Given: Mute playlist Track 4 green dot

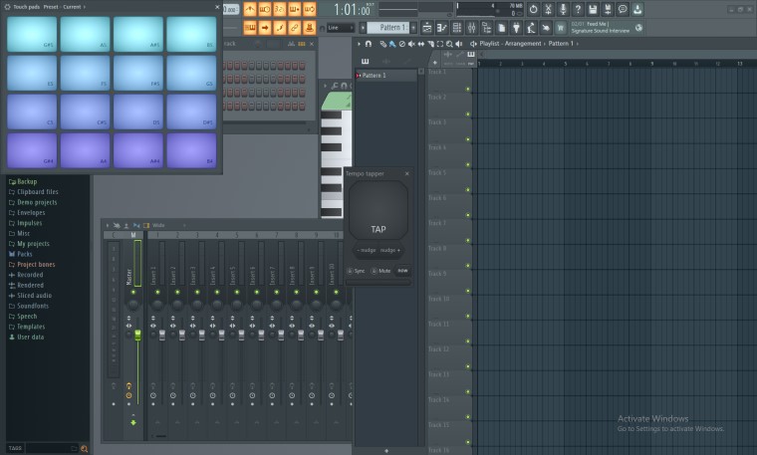Looking at the screenshot, I should (x=467, y=164).
